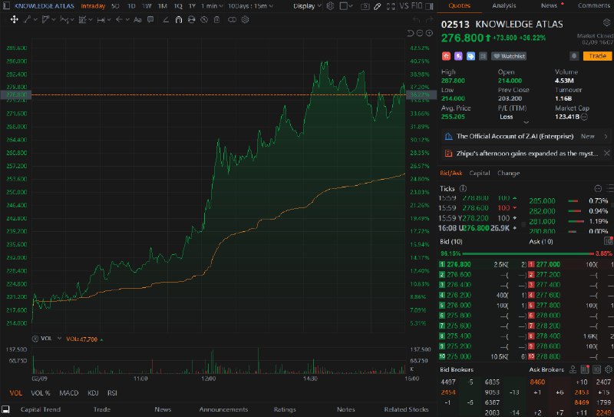Select the crosshair move cursor tool

(x=11, y=19)
